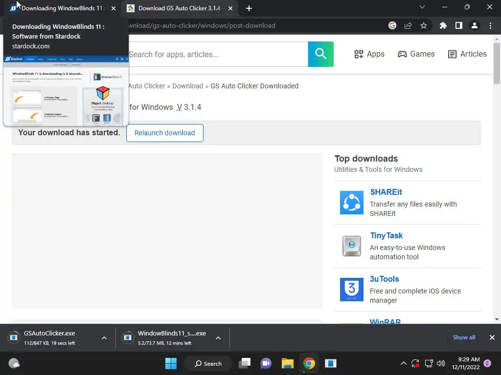Close the GS Auto Clicker tab
This screenshot has width=501, height=375.
tap(230, 8)
